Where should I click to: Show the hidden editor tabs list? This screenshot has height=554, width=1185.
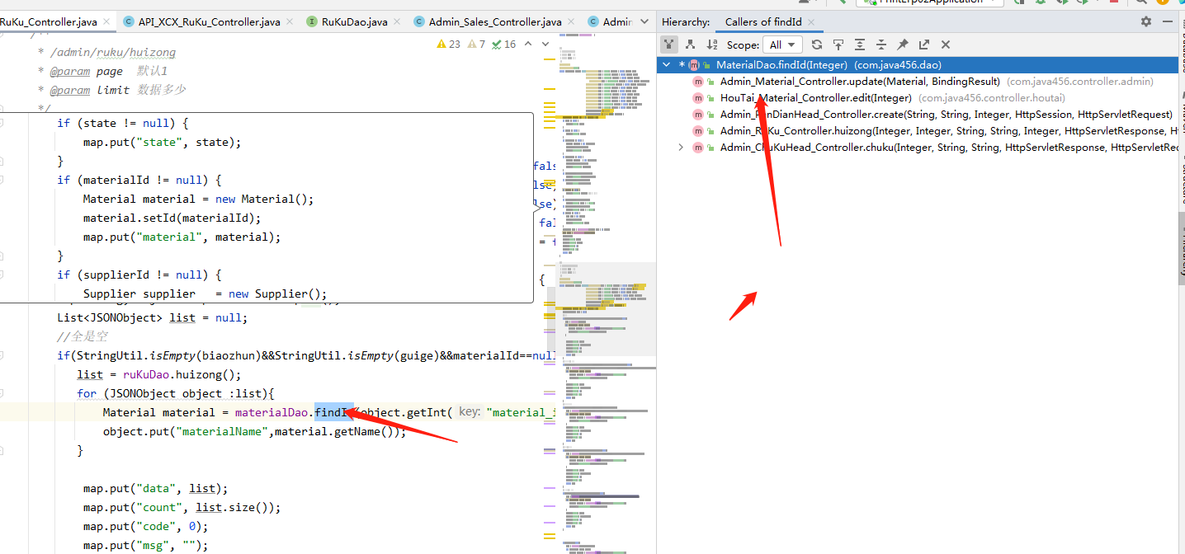point(643,22)
